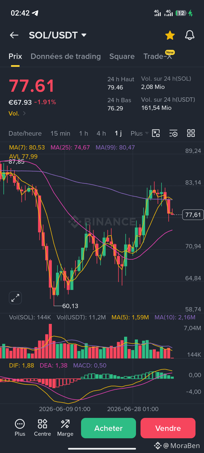Screen dimensions: 204x453
Task: Open price alerts via the bell icon
Action: click(x=190, y=35)
